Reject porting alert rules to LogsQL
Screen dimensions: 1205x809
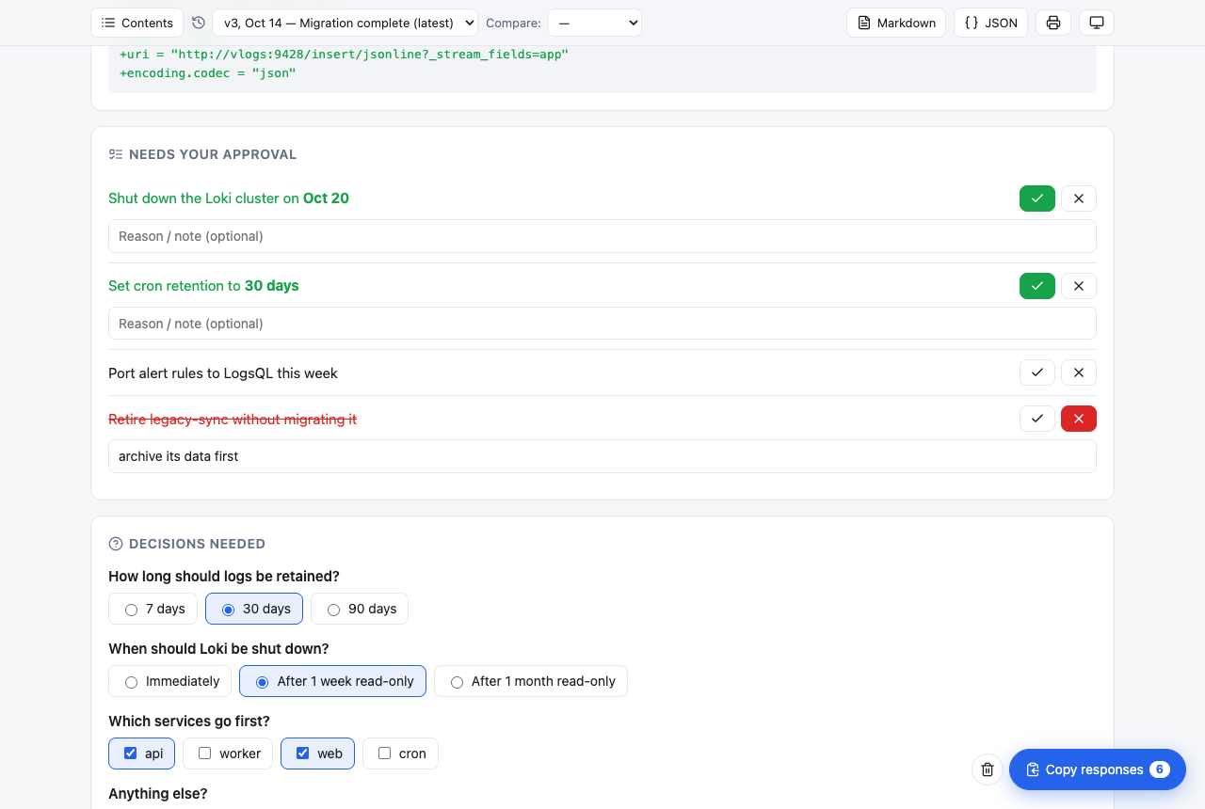pos(1079,373)
